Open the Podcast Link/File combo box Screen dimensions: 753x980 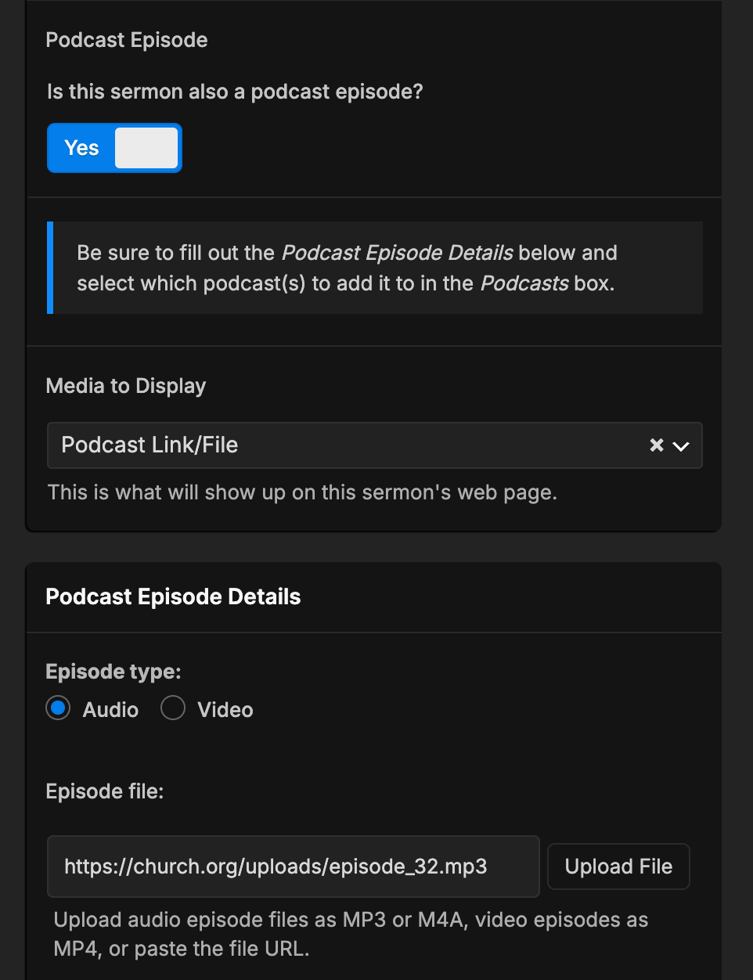pos(344,445)
